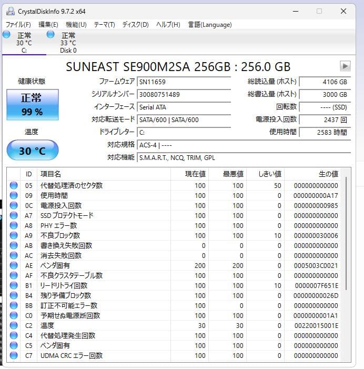364x369 pixels.
Task: Click the standard field ACS-4 | ----
Action: [x=244, y=145]
